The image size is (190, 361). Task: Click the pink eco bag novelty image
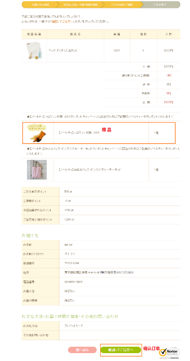click(37, 170)
